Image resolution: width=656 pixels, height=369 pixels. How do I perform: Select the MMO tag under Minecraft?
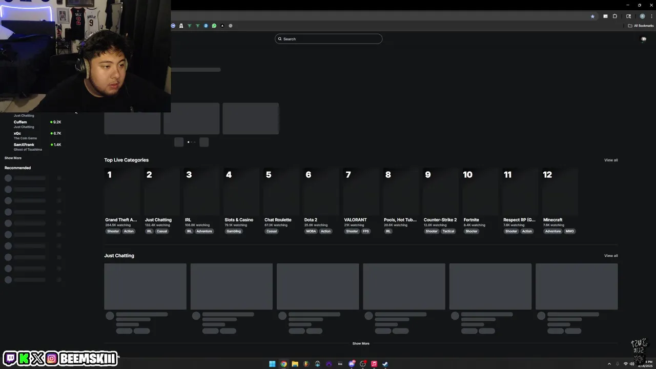(570, 231)
